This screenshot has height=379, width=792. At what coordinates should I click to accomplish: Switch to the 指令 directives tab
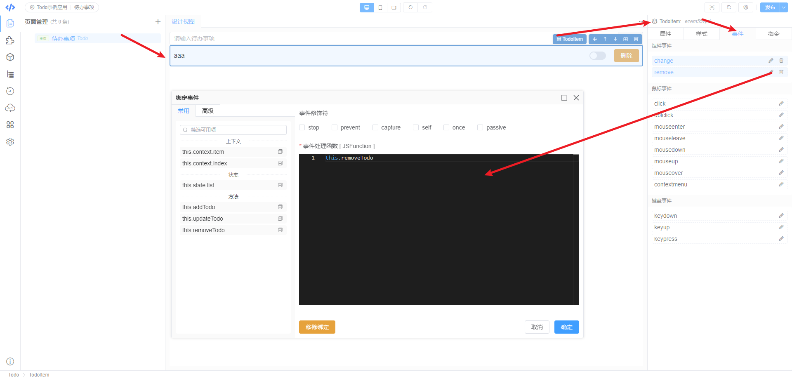773,34
